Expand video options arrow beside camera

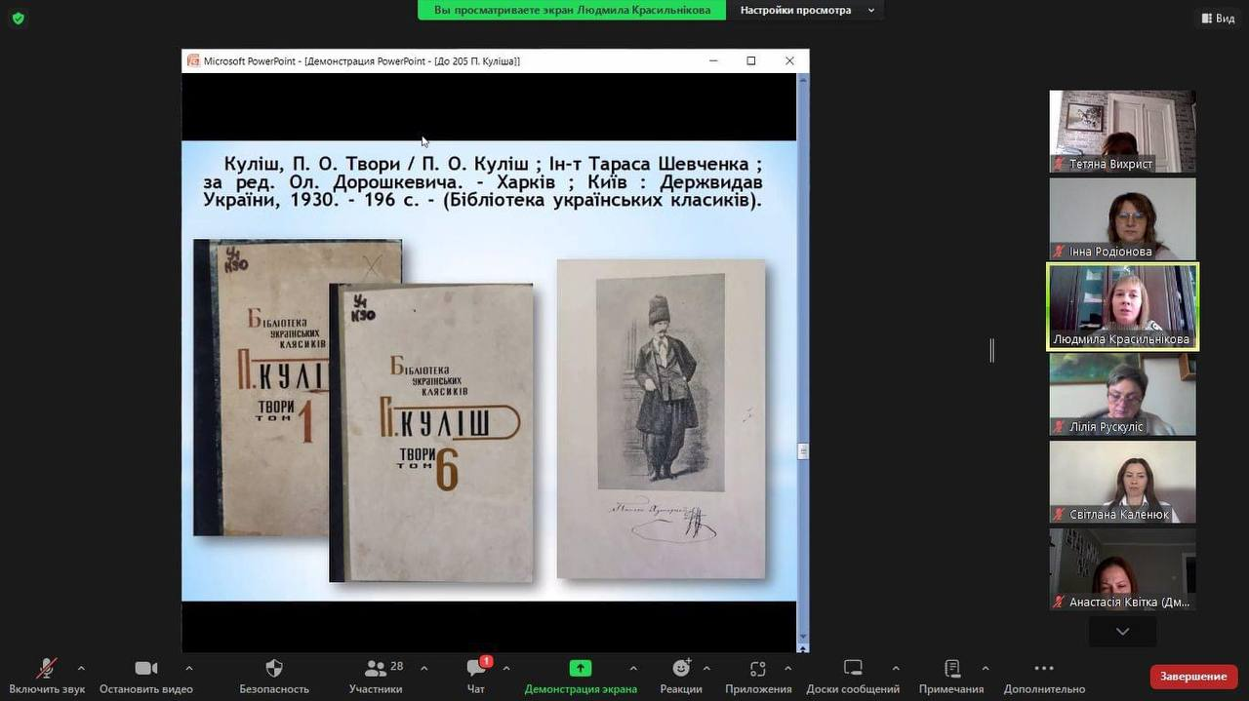pos(189,668)
